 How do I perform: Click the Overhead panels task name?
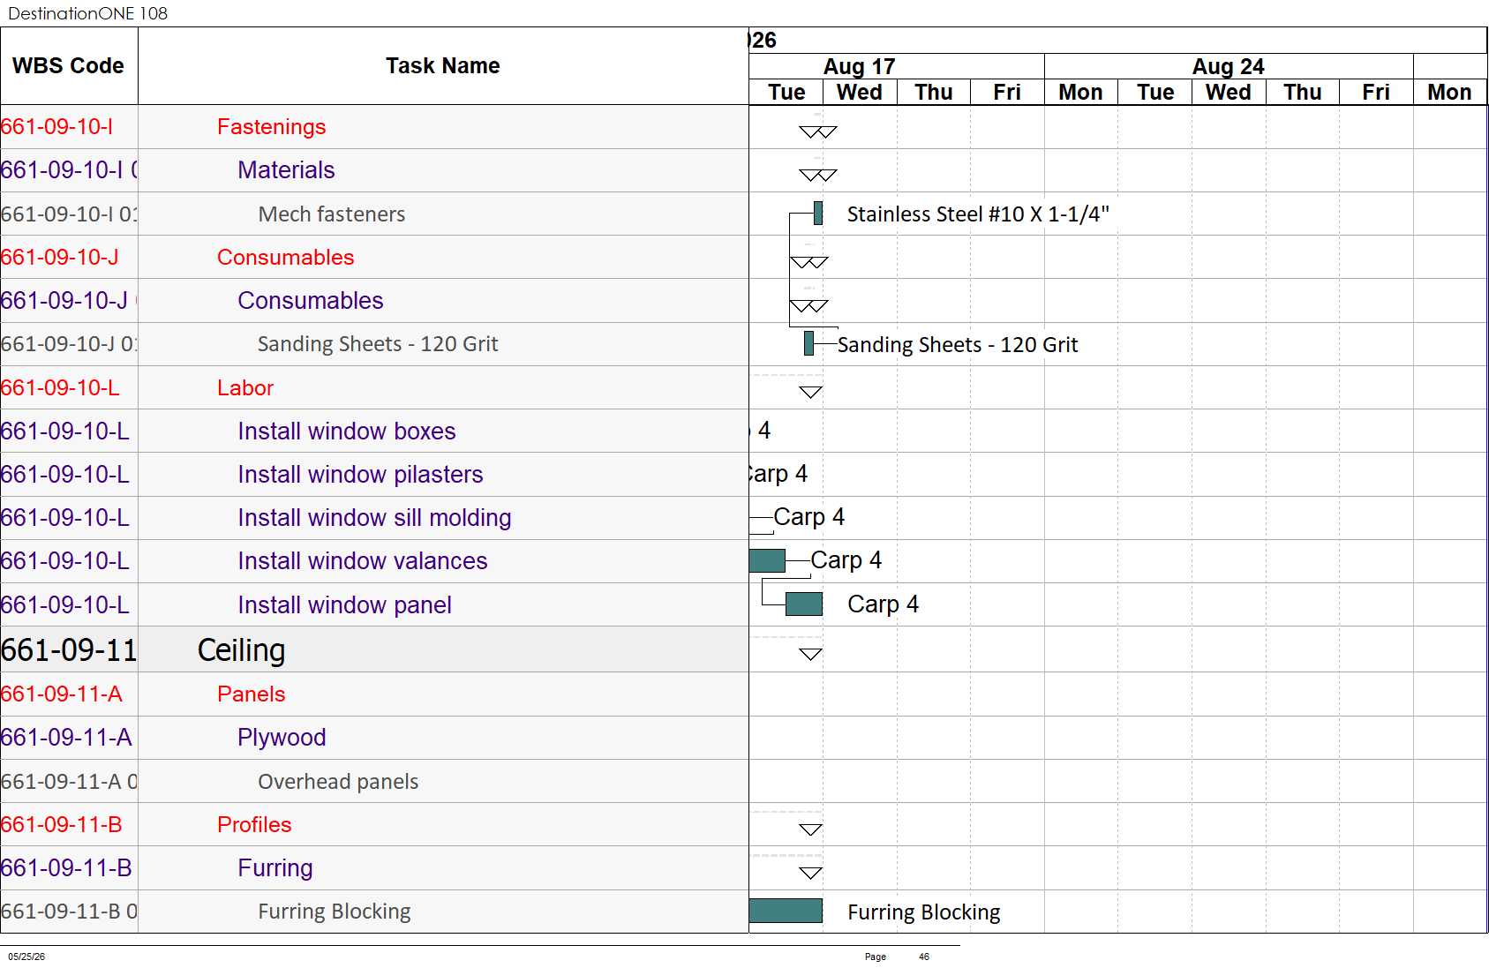tap(338, 782)
